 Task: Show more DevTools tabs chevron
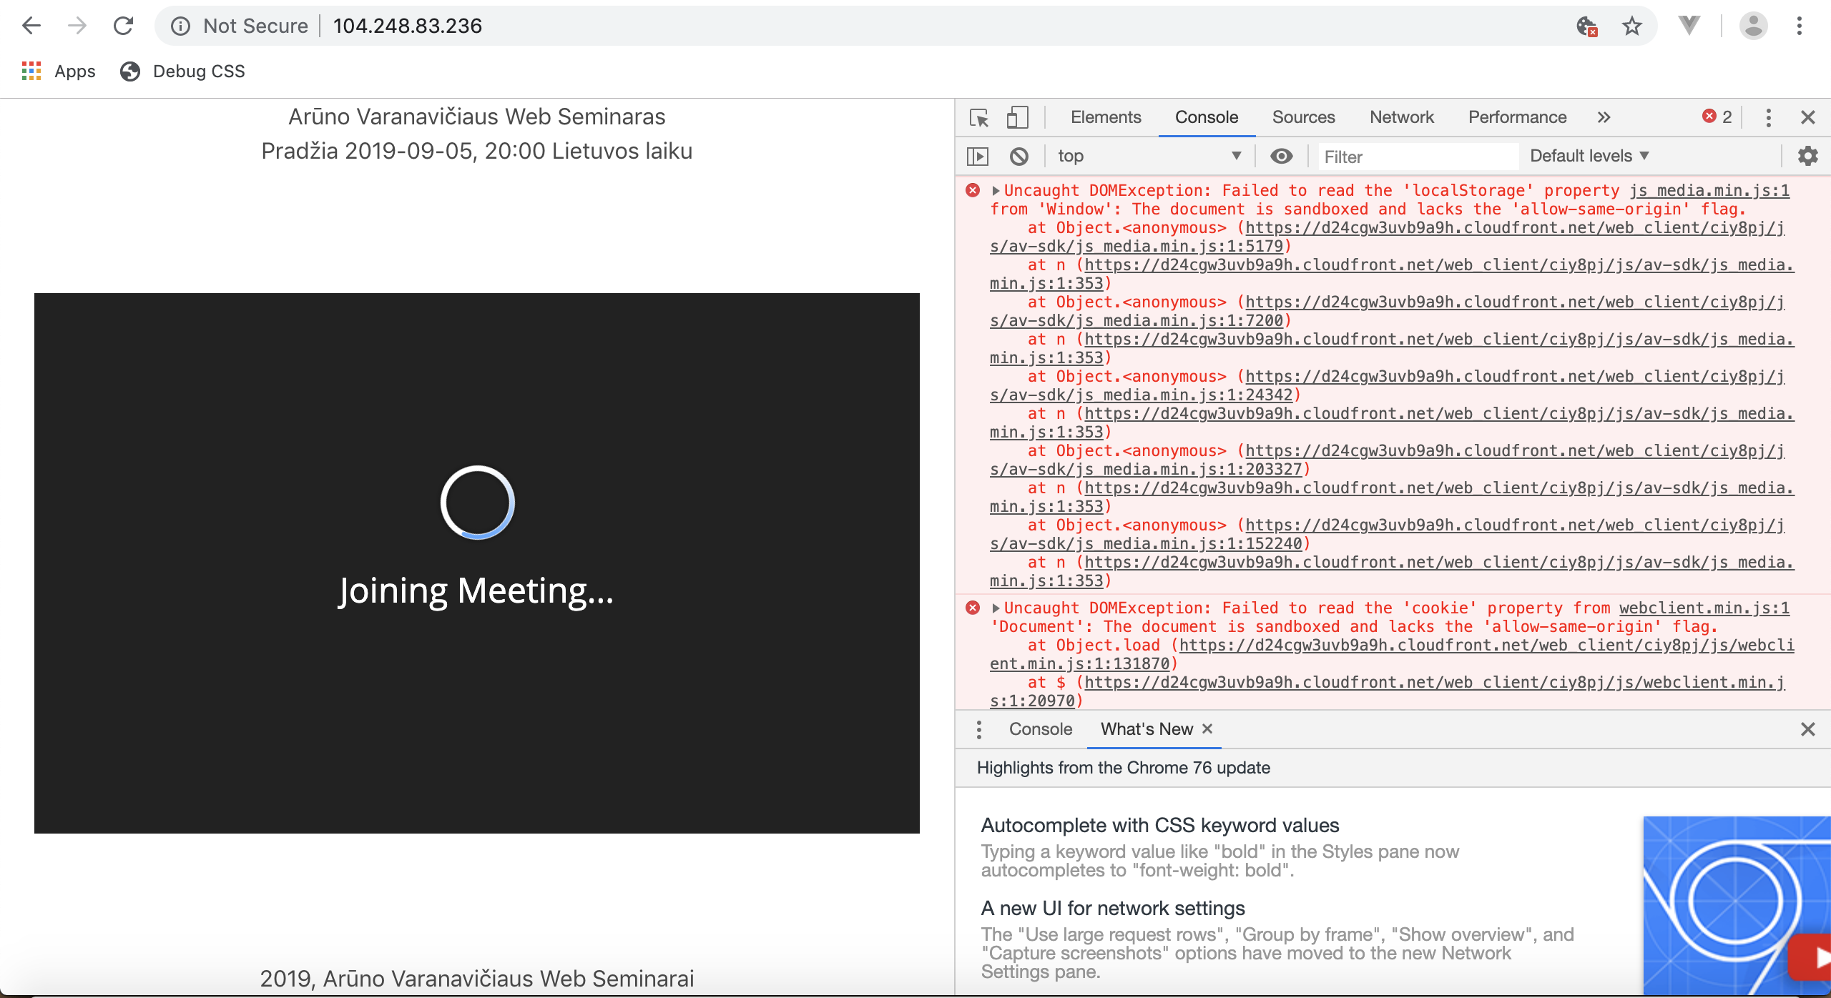tap(1604, 117)
